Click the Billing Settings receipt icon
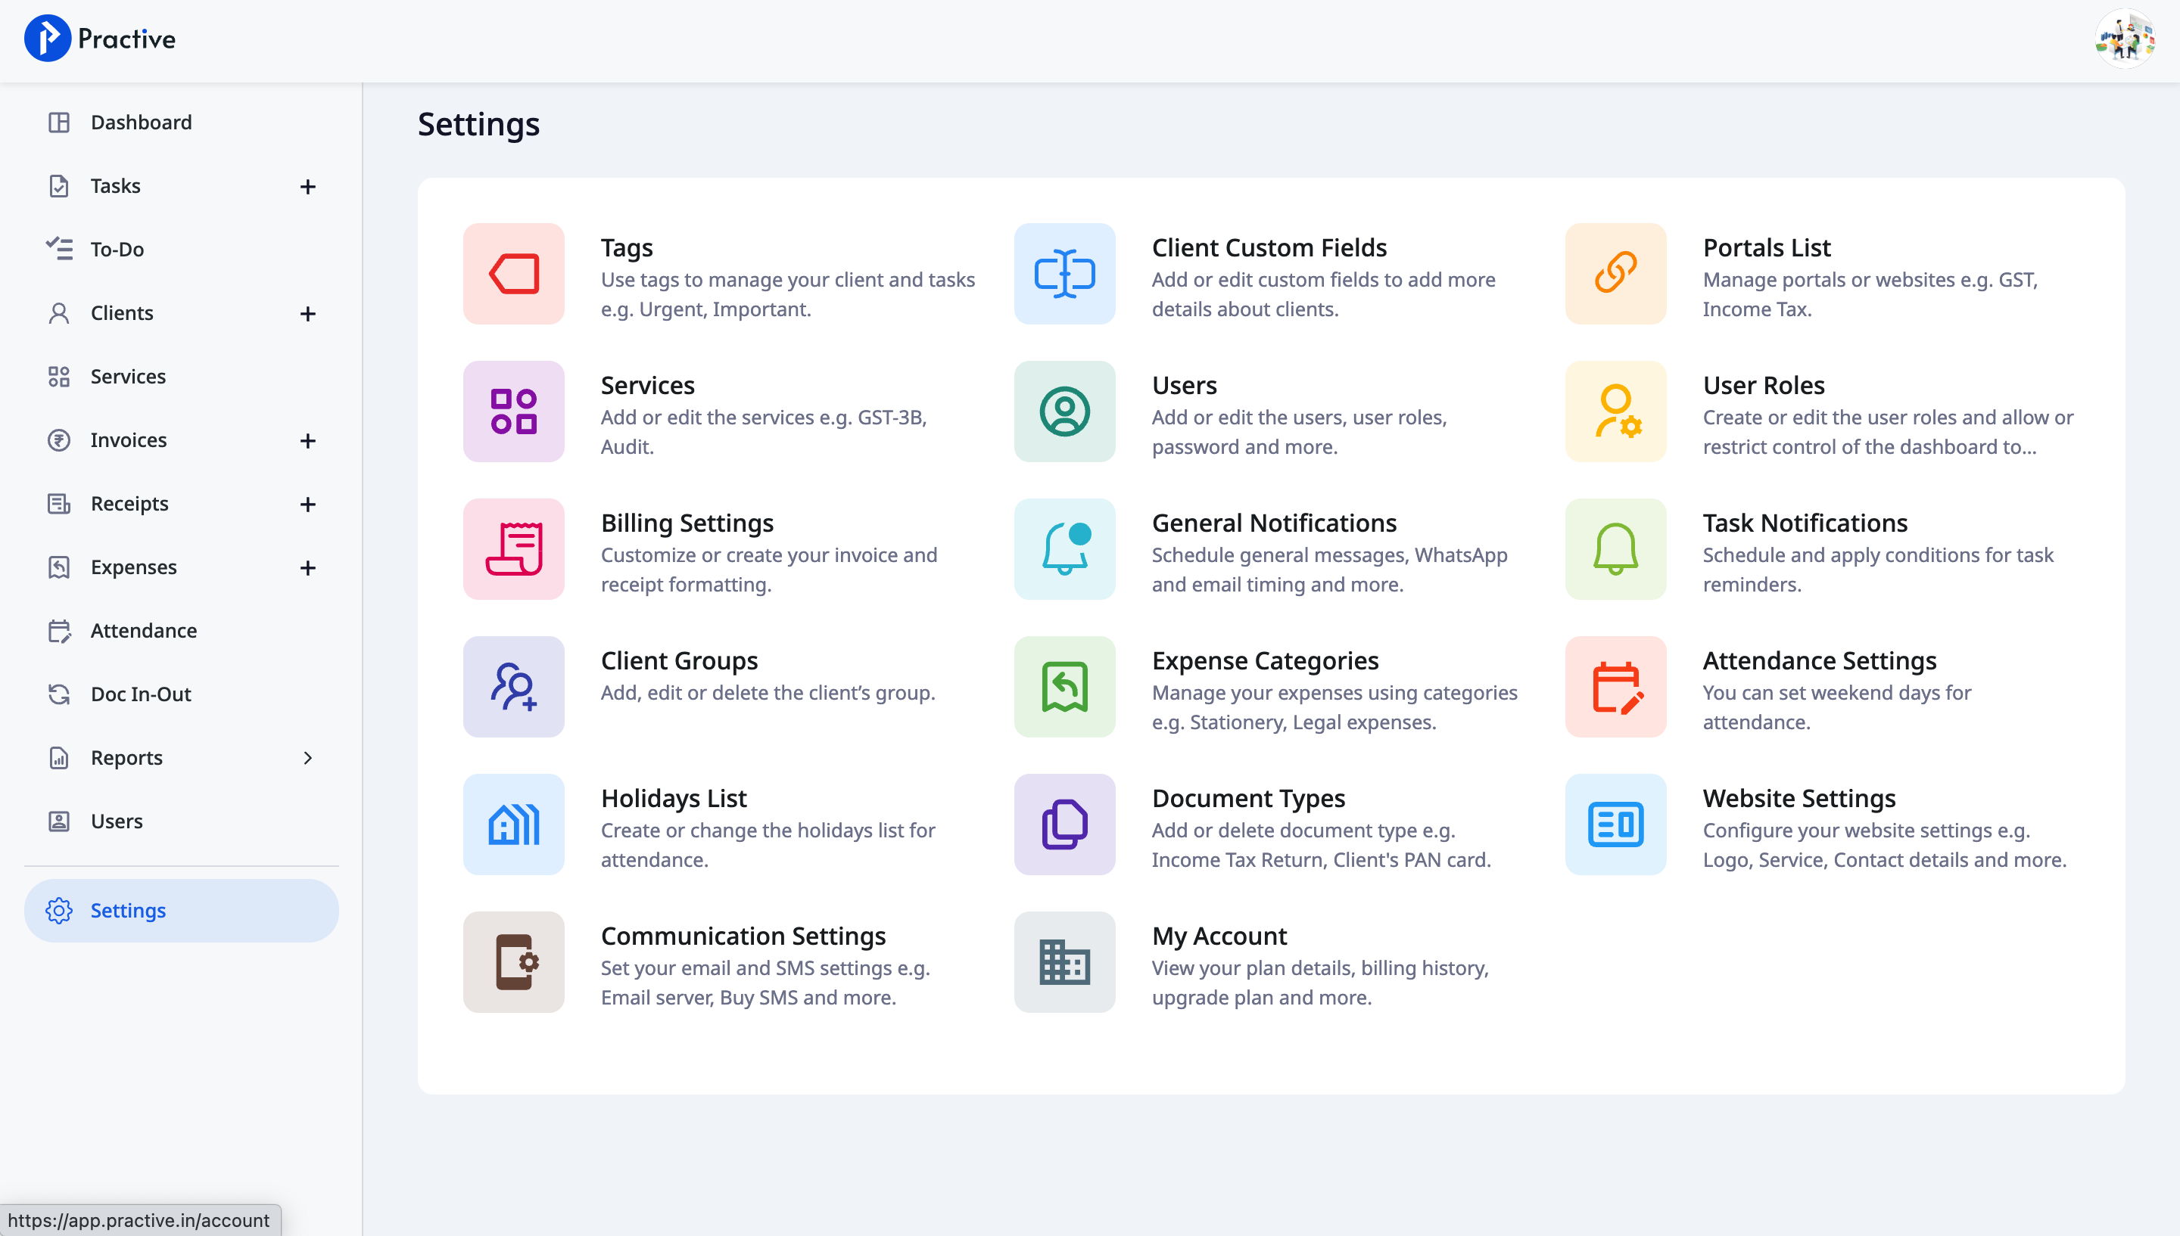 tap(513, 548)
